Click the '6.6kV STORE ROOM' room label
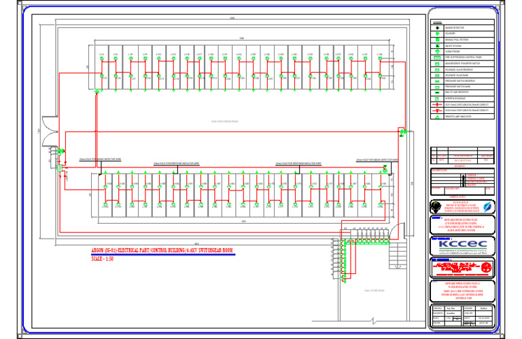522x339 pixels. 375,291
